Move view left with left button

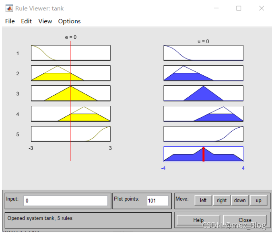coord(203,200)
